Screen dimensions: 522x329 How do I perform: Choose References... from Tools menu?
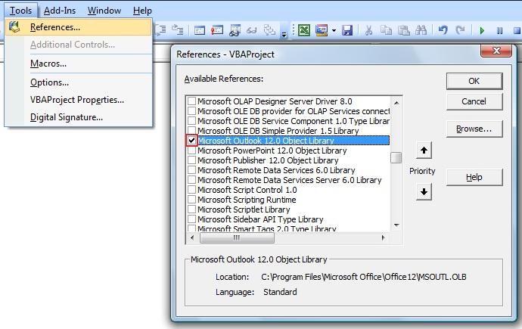79,27
